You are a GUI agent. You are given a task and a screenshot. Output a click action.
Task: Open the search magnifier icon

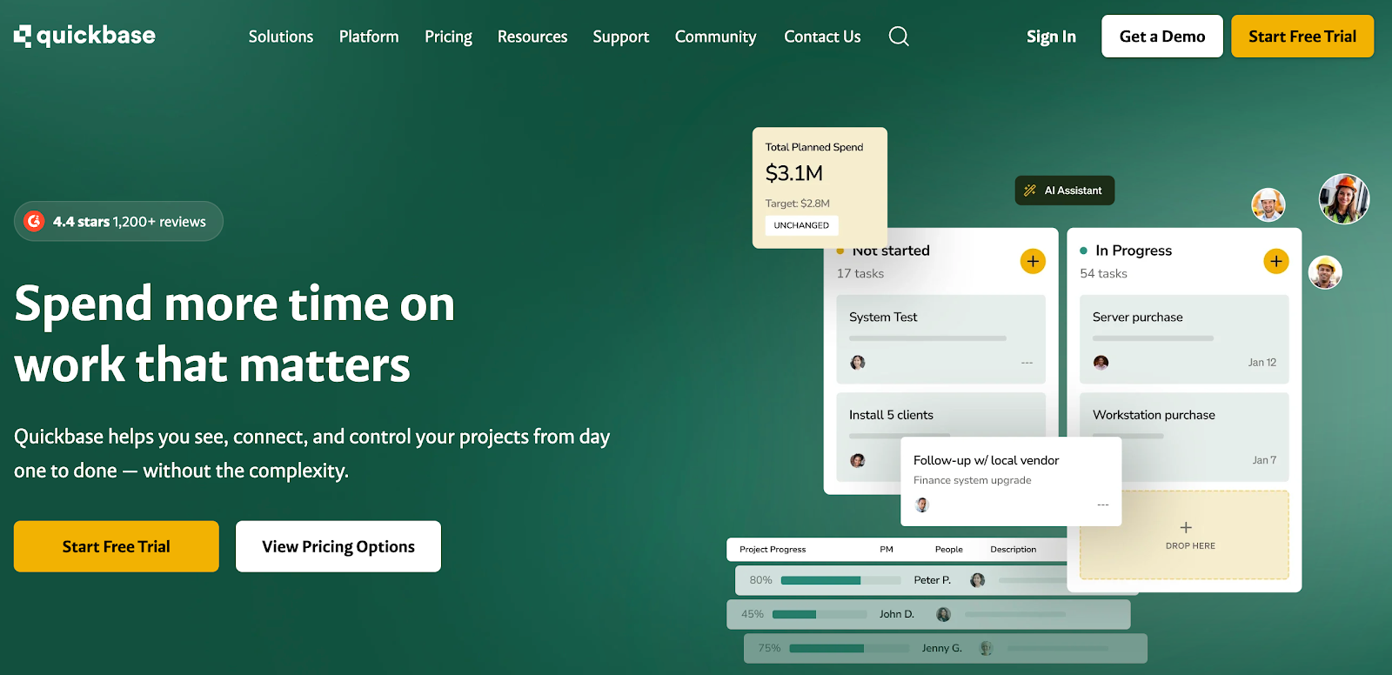[899, 37]
